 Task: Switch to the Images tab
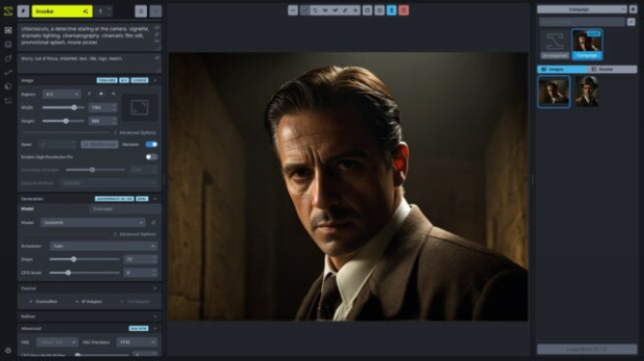(x=562, y=69)
